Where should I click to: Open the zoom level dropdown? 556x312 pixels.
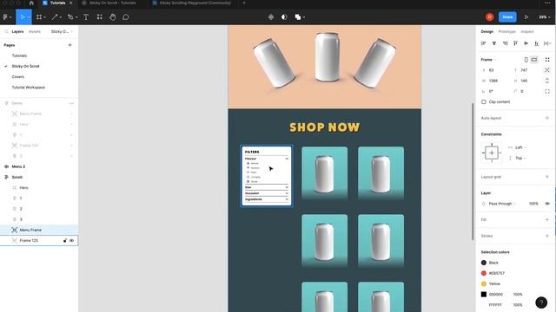pyautogui.click(x=545, y=17)
